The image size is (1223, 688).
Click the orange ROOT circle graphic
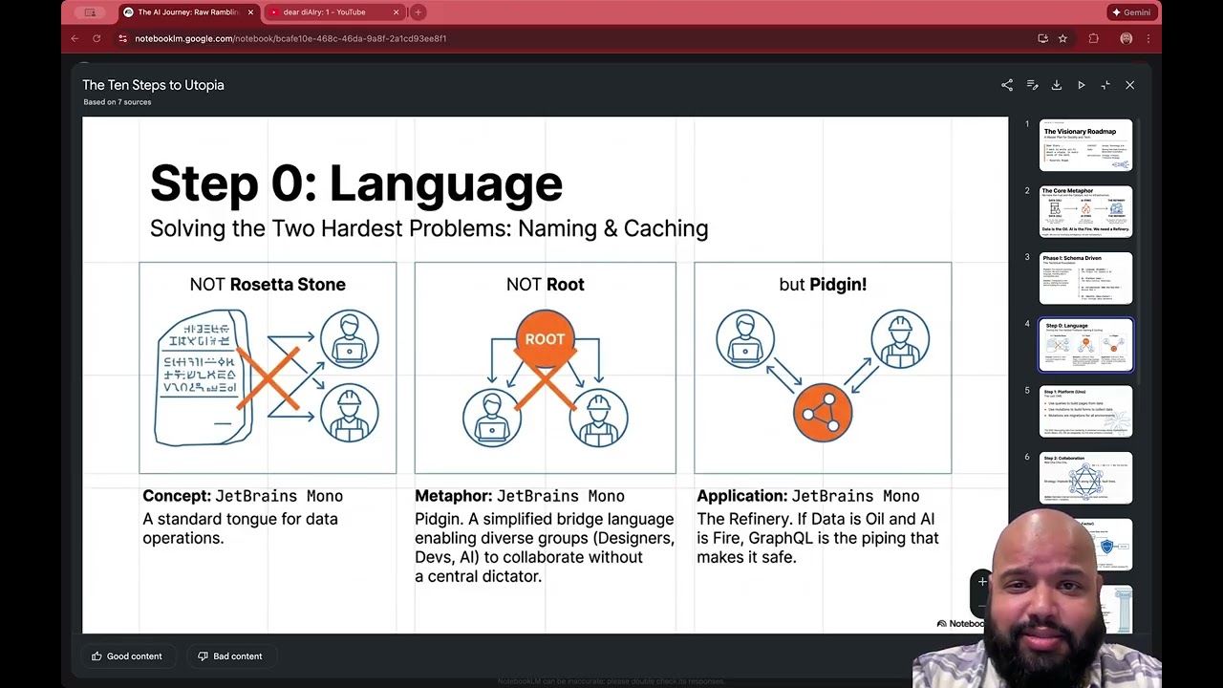coord(545,338)
